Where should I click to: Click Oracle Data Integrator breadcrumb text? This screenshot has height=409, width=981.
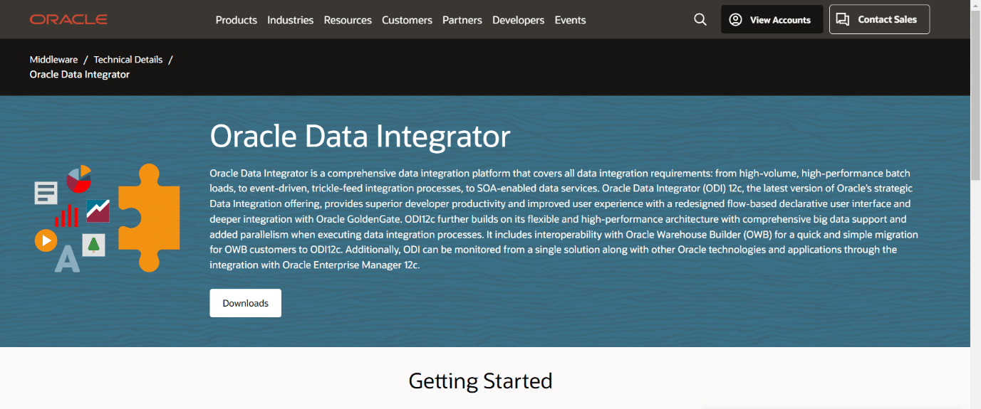click(x=80, y=74)
